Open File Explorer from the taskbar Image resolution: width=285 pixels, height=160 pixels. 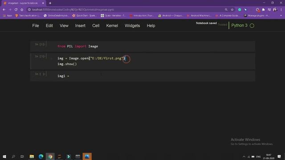click(32, 156)
